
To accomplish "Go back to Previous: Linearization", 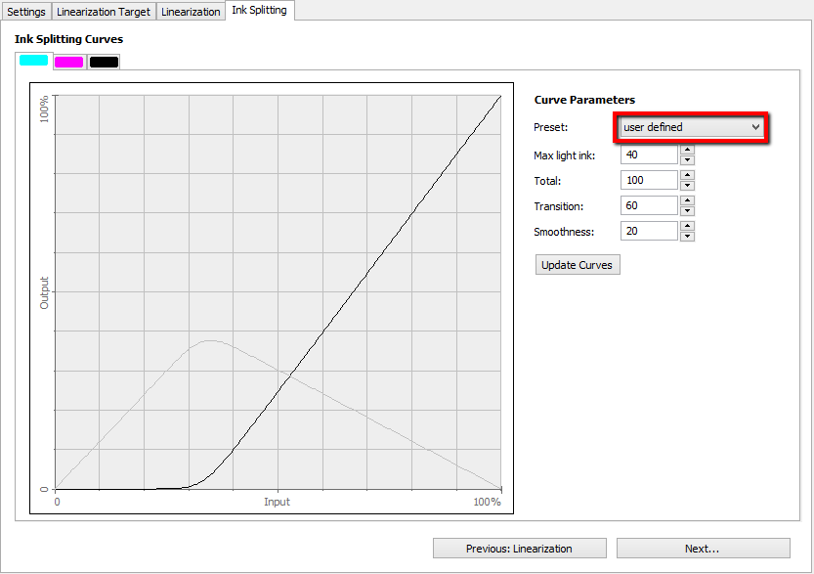I will coord(519,549).
